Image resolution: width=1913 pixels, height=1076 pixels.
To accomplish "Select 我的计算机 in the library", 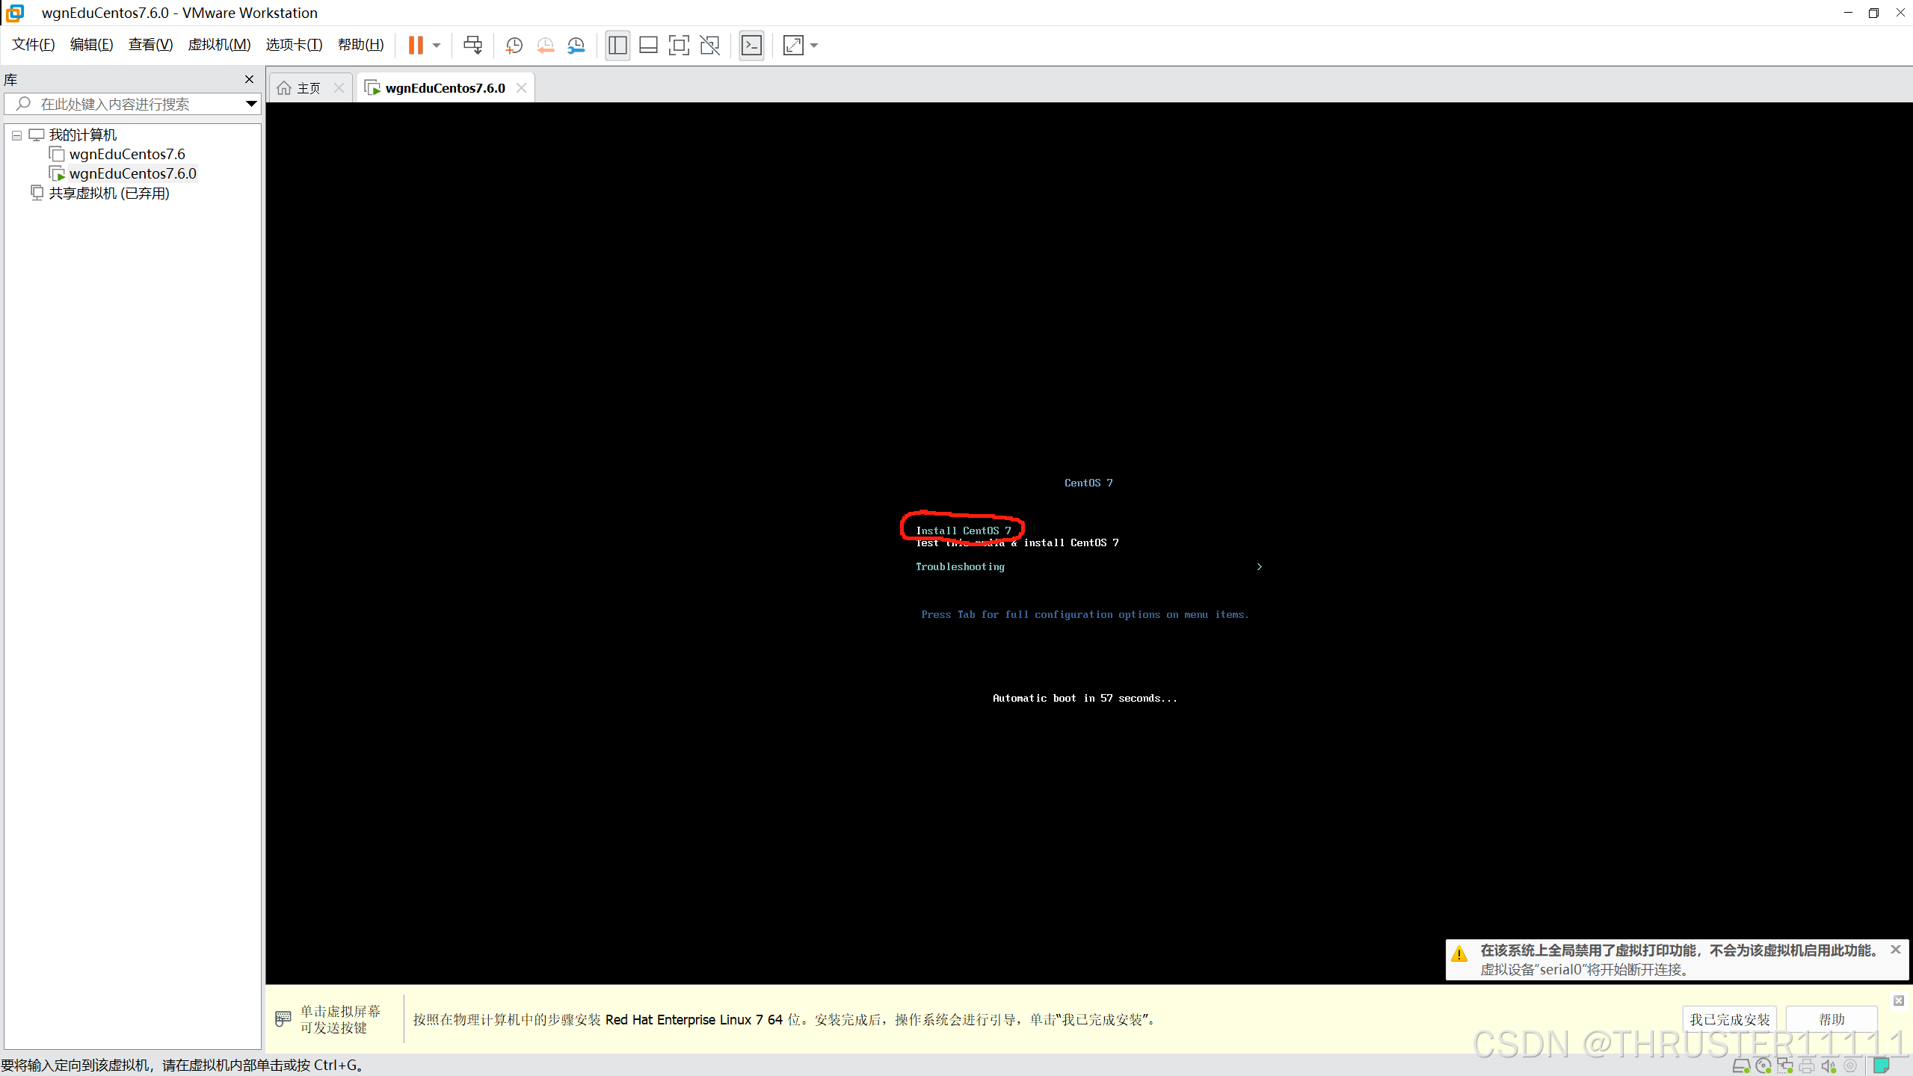I will 82,135.
